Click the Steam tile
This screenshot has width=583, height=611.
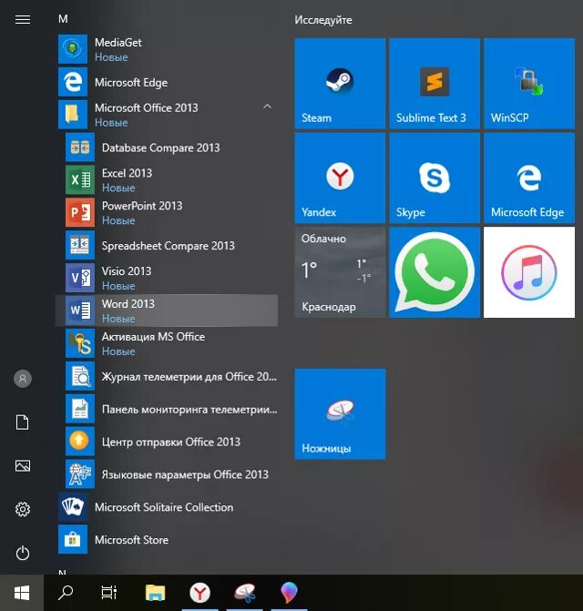[x=340, y=84]
